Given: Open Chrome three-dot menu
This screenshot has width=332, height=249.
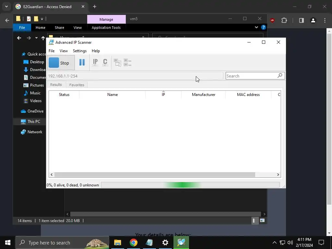Looking at the screenshot, I should [x=325, y=20].
